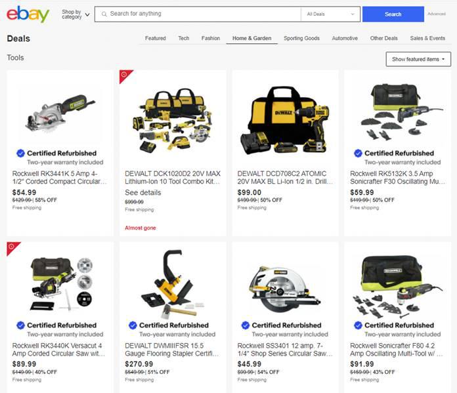Screen dimensions: 457x393
Task: Click Certified Refurbished badge on Rockwell SS3401 saw
Action: click(282, 325)
